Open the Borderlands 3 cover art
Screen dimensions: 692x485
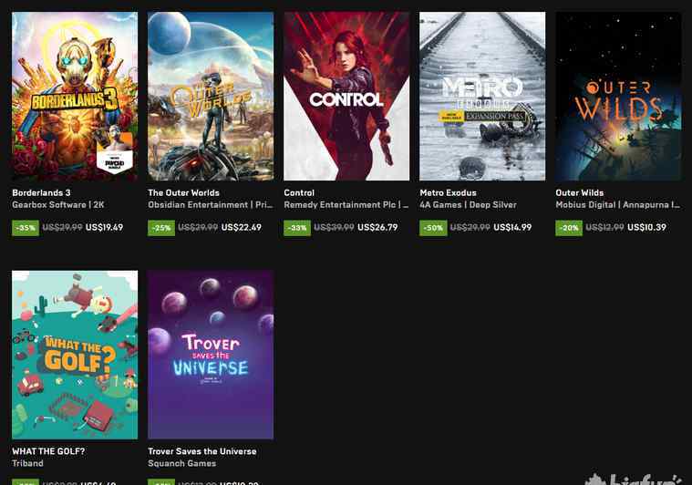[x=75, y=97]
